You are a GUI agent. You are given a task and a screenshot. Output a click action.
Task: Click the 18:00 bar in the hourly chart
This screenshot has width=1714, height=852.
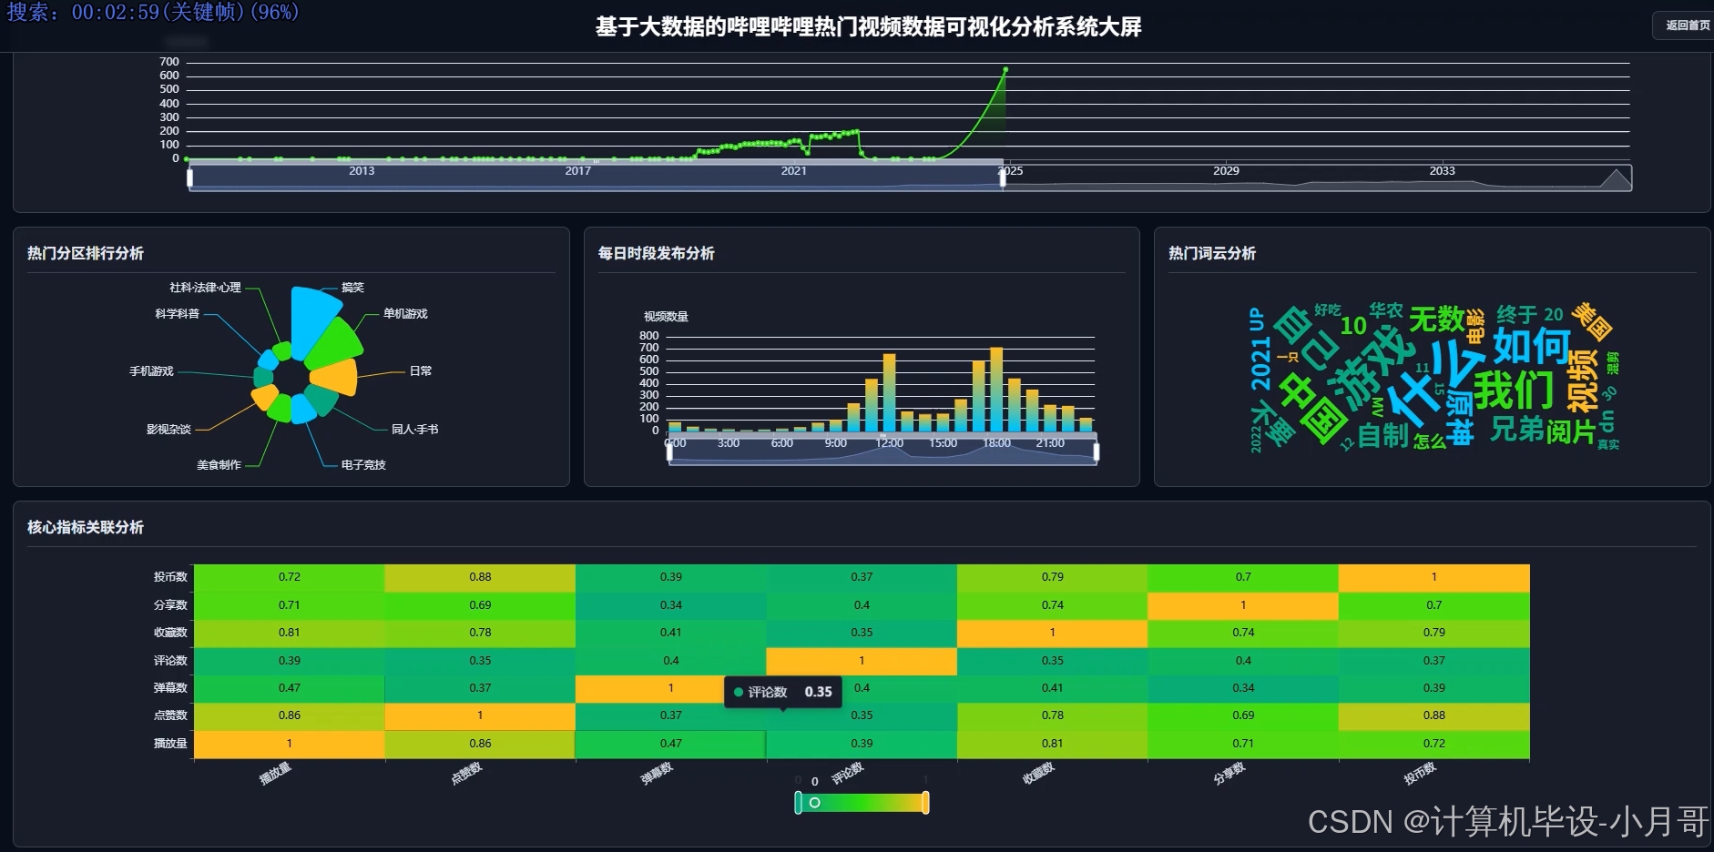(x=996, y=390)
